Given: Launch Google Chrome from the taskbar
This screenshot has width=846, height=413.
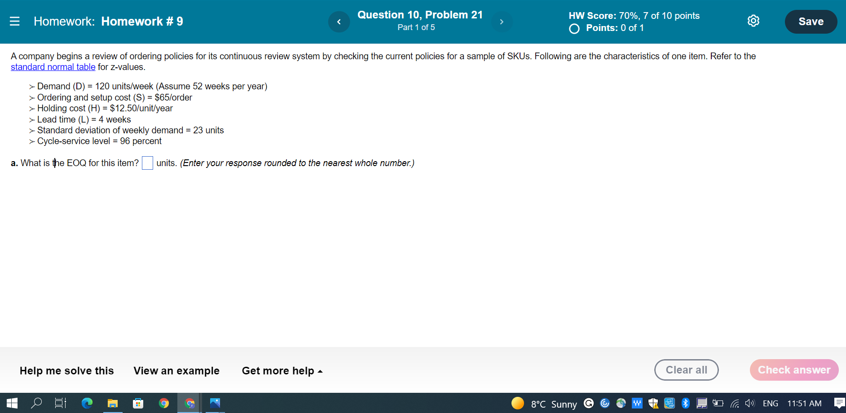Looking at the screenshot, I should [164, 403].
